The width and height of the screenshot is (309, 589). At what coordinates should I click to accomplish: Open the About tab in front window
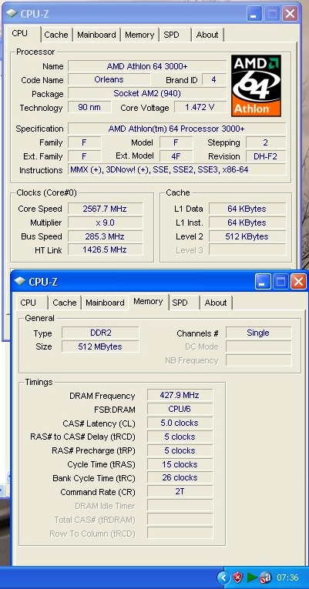(216, 303)
